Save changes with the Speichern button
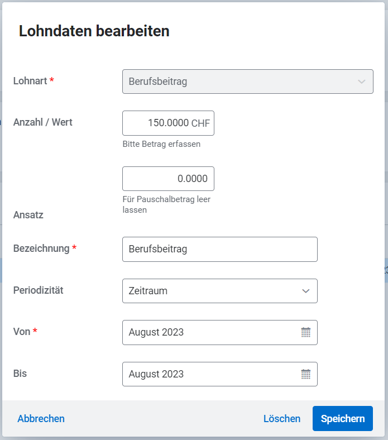The height and width of the screenshot is (440, 388). (343, 418)
